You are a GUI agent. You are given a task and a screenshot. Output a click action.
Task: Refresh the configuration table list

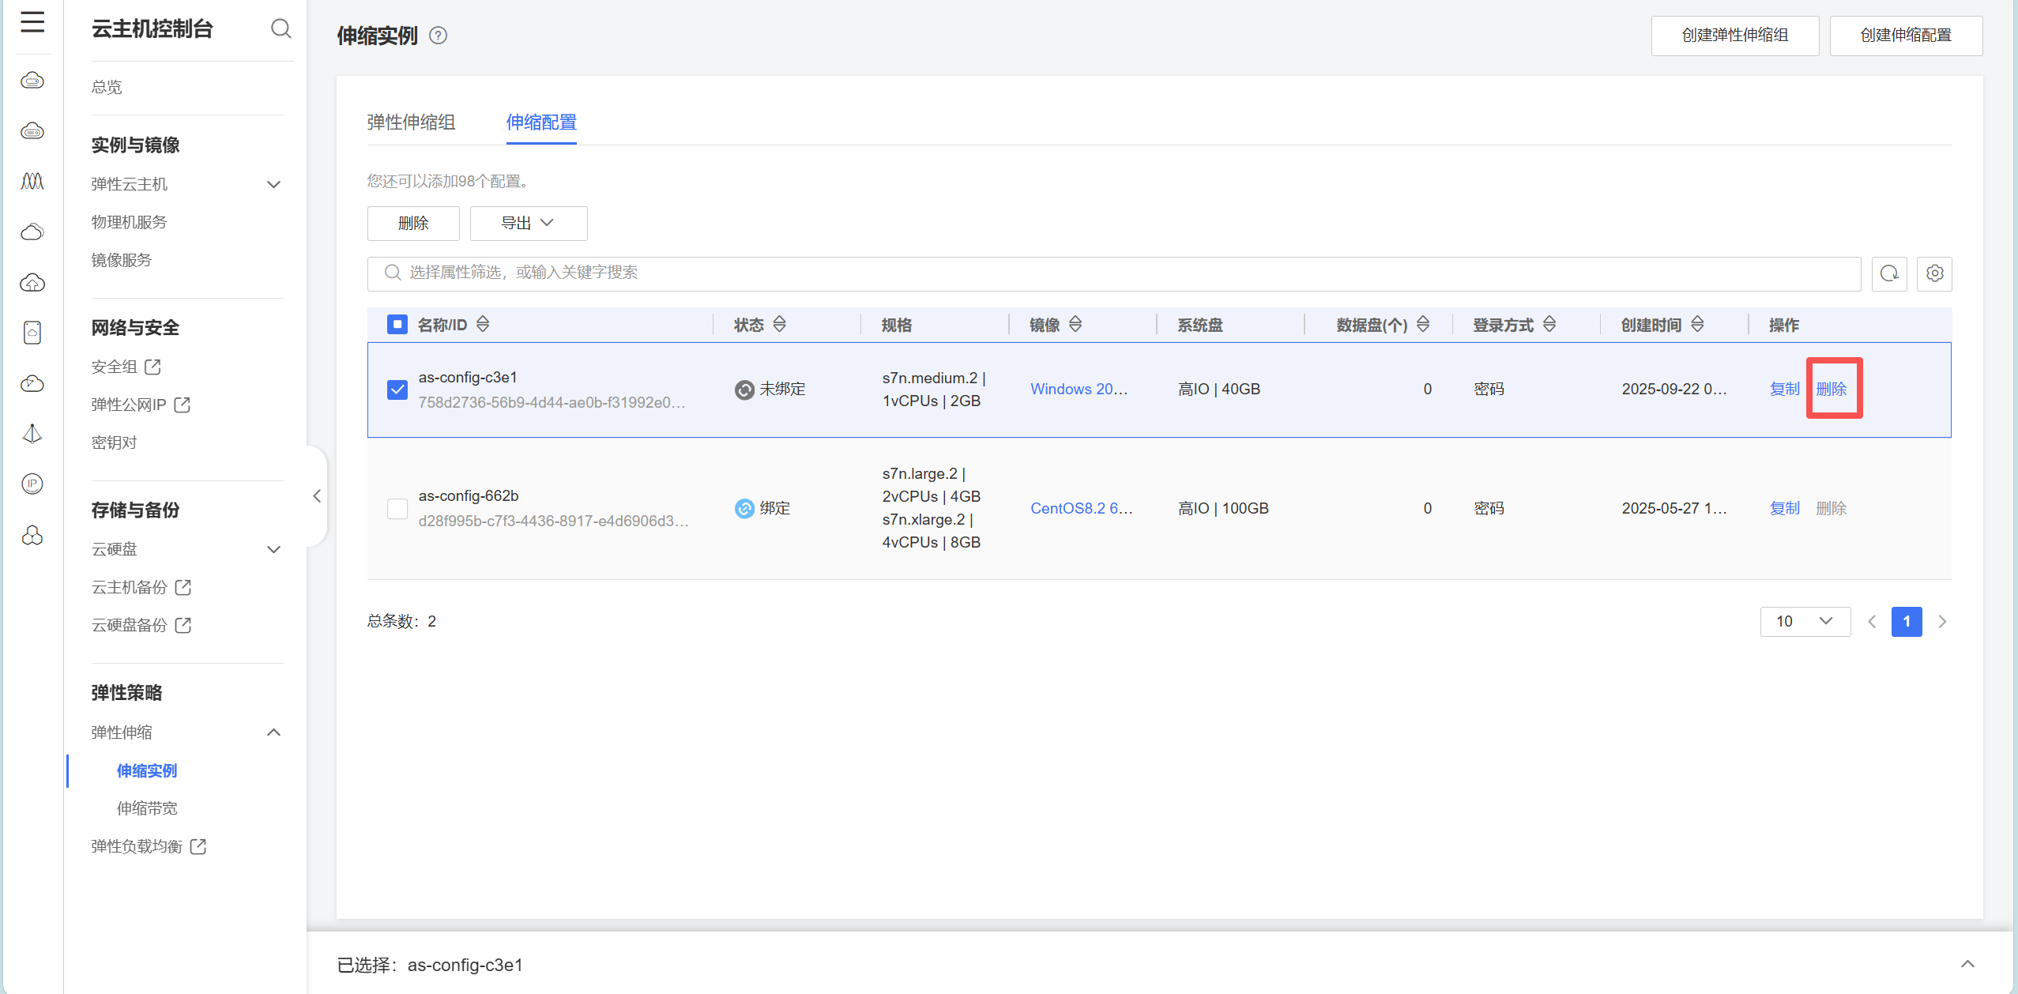coord(1889,273)
